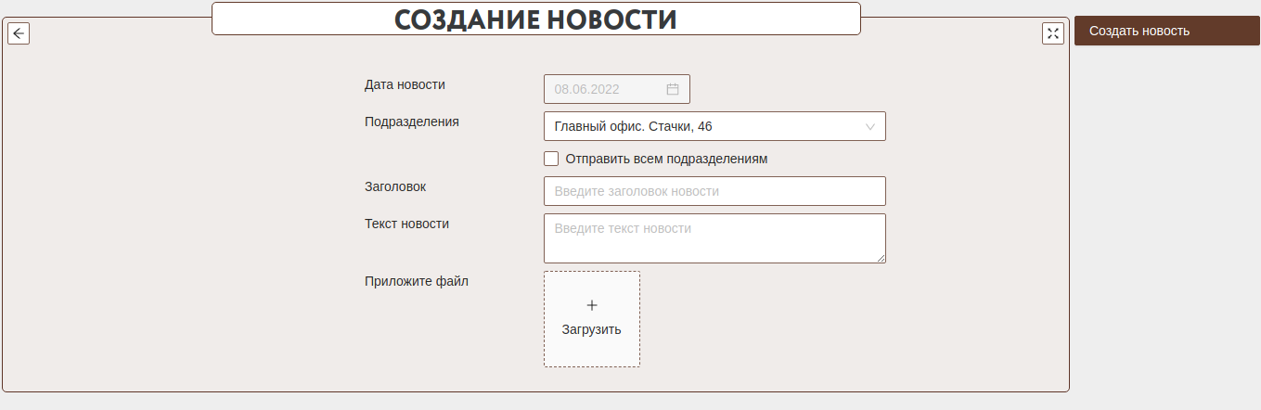Screen dimensions: 1261x410
Task: Focus the 'Введите заголовок новости' input
Action: click(x=714, y=191)
